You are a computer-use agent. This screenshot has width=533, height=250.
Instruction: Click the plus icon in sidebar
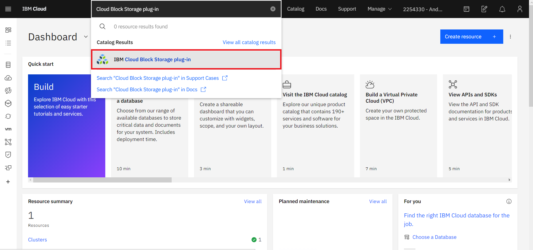click(x=8, y=182)
